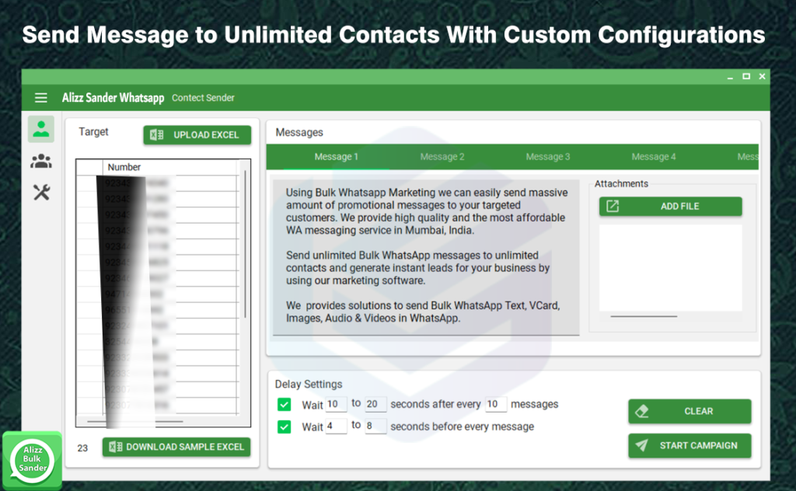
Task: Click the paper plane Start Campaign icon
Action: tap(642, 445)
